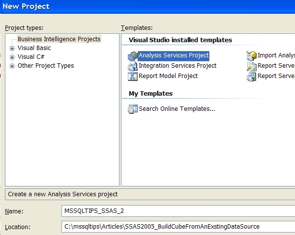
Task: Select the Integration Services Project icon
Action: [x=133, y=66]
